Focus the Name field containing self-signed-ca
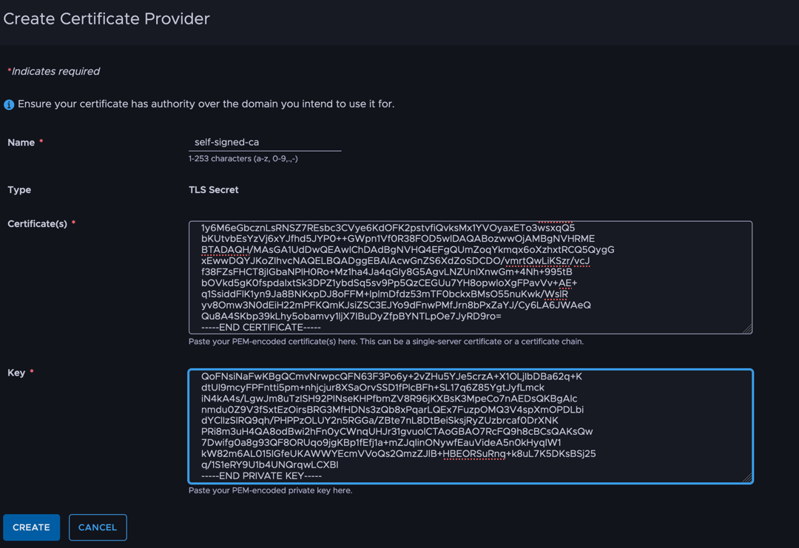This screenshot has height=548, width=799. point(265,142)
